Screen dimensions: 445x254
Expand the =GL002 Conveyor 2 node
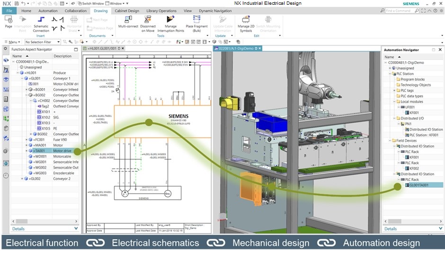pos(22,179)
